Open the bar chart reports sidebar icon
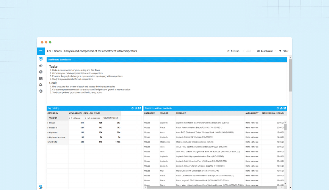 click(x=41, y=65)
